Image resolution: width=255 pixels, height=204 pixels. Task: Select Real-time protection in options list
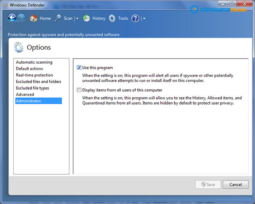point(34,75)
